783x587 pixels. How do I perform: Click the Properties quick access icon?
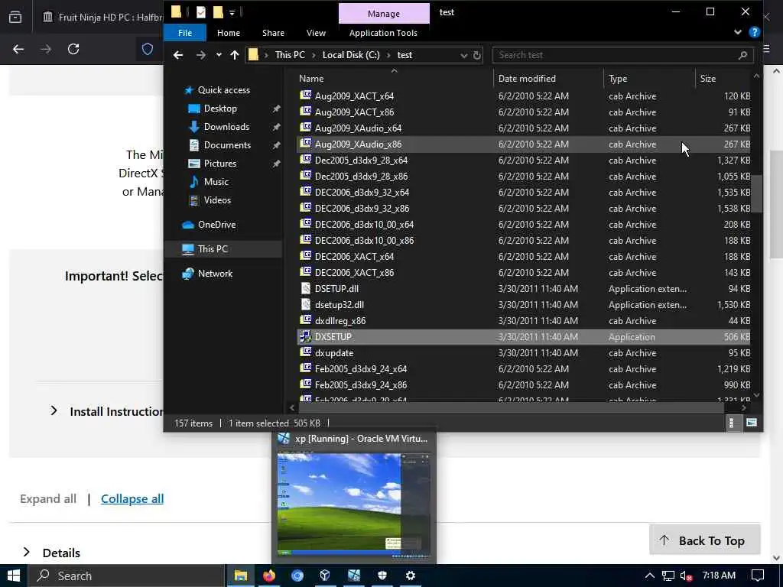pyautogui.click(x=201, y=12)
